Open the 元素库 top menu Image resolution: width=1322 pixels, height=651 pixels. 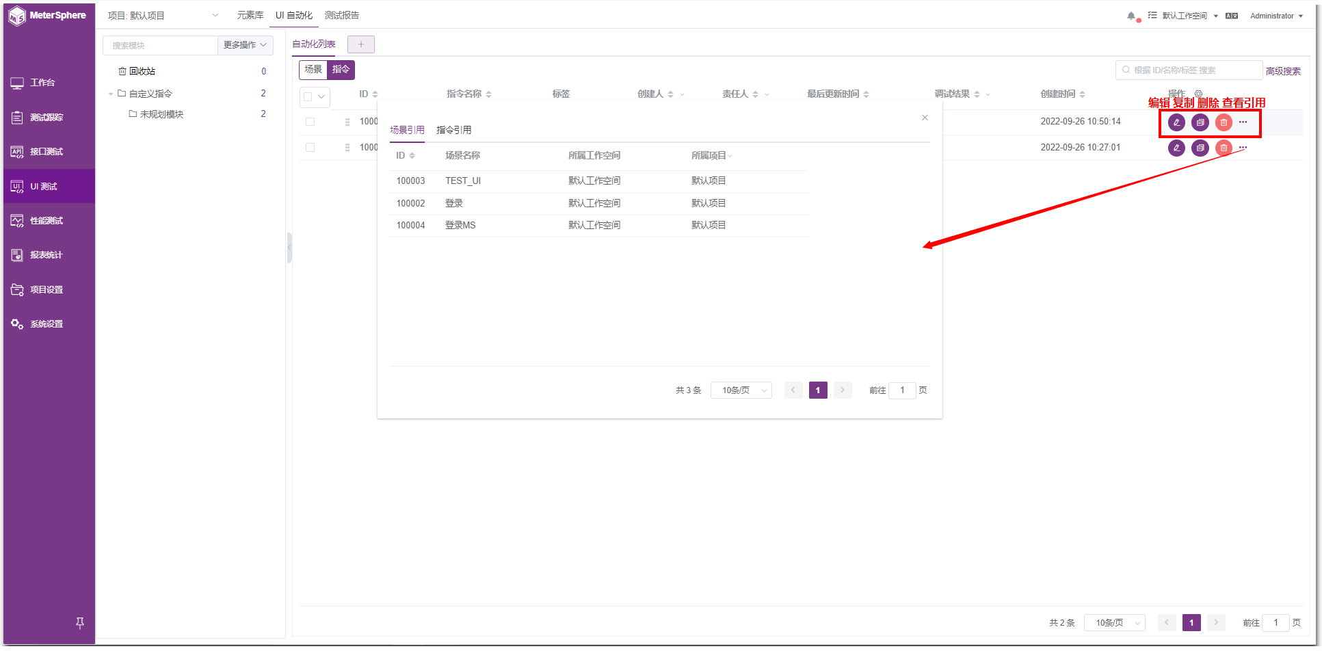click(250, 15)
